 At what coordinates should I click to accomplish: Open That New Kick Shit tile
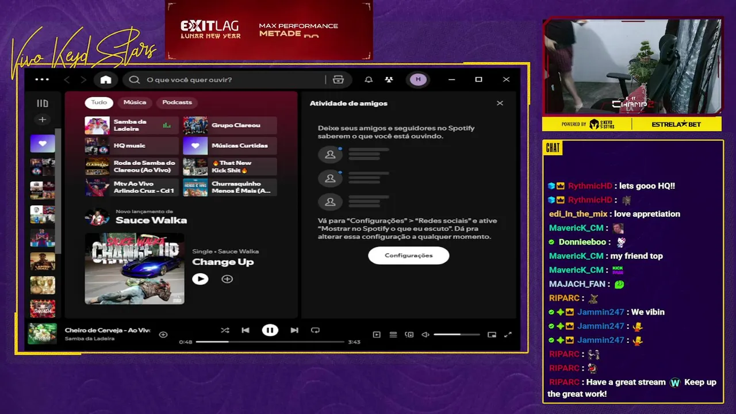(x=230, y=167)
